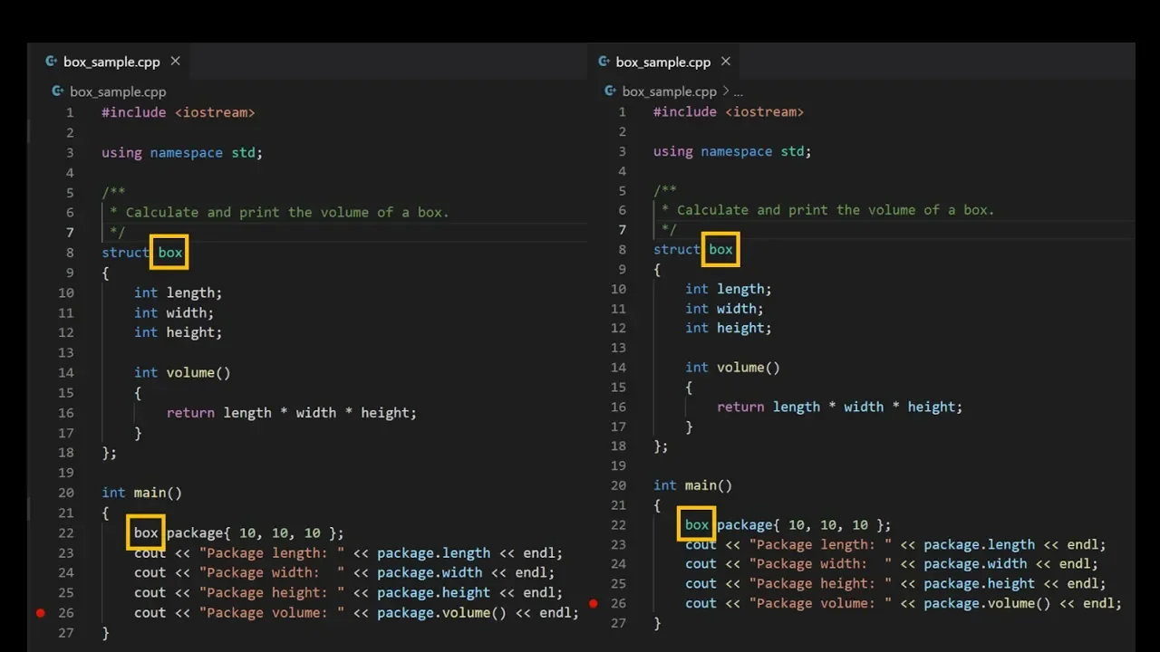Viewport: 1160px width, 652px height.
Task: Click 'int main()' in left editor
Action: click(142, 493)
